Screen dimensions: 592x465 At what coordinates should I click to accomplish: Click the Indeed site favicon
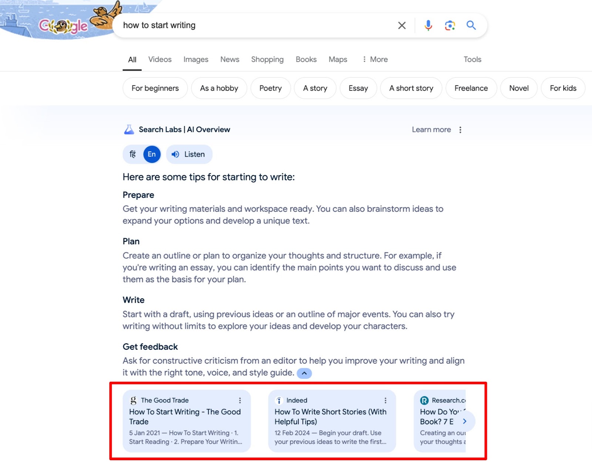coord(279,400)
